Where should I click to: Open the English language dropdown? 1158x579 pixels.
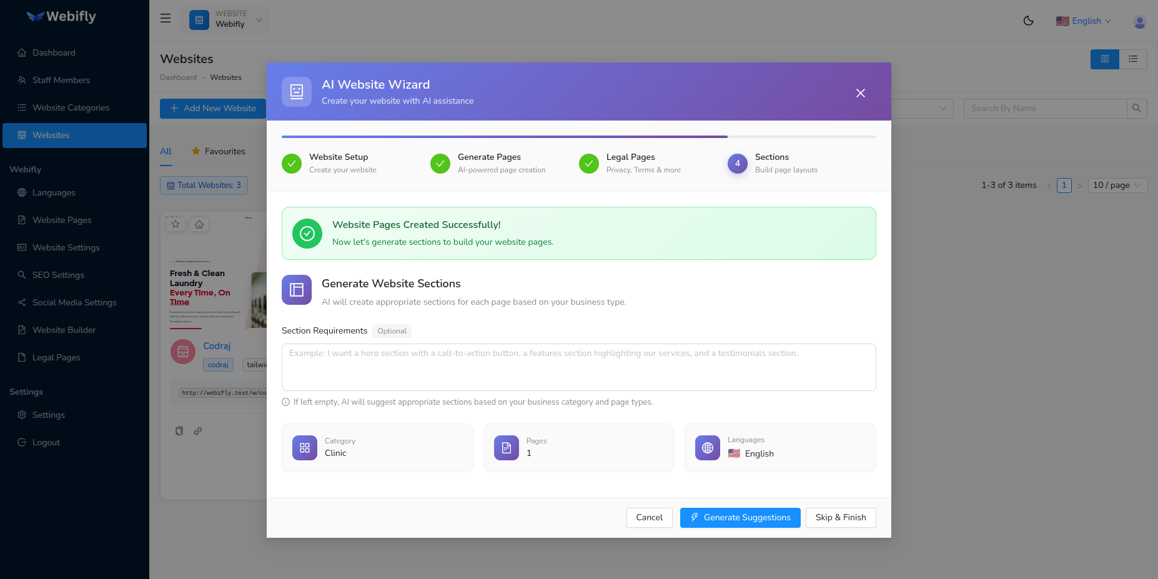point(1084,21)
